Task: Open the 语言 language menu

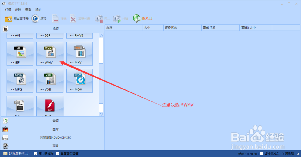Action: click(28, 10)
